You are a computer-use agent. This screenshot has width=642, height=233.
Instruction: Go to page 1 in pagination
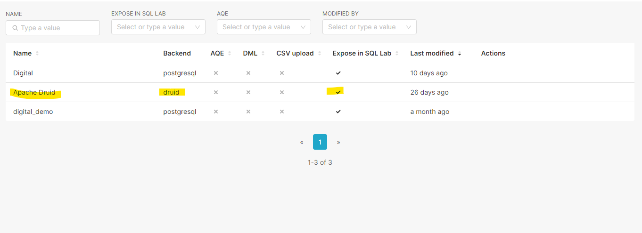(320, 142)
